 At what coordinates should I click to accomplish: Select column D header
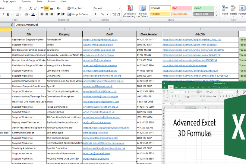tap(64, 29)
